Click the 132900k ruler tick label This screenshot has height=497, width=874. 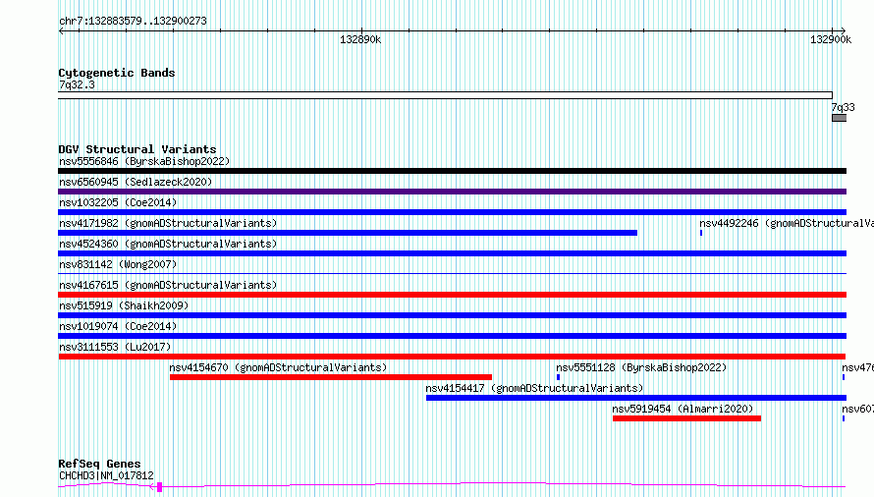pos(831,39)
